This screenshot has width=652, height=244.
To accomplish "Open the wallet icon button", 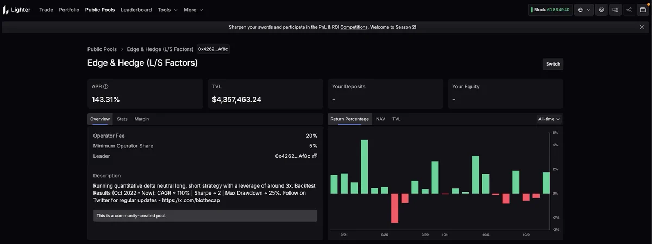I will point(643,10).
